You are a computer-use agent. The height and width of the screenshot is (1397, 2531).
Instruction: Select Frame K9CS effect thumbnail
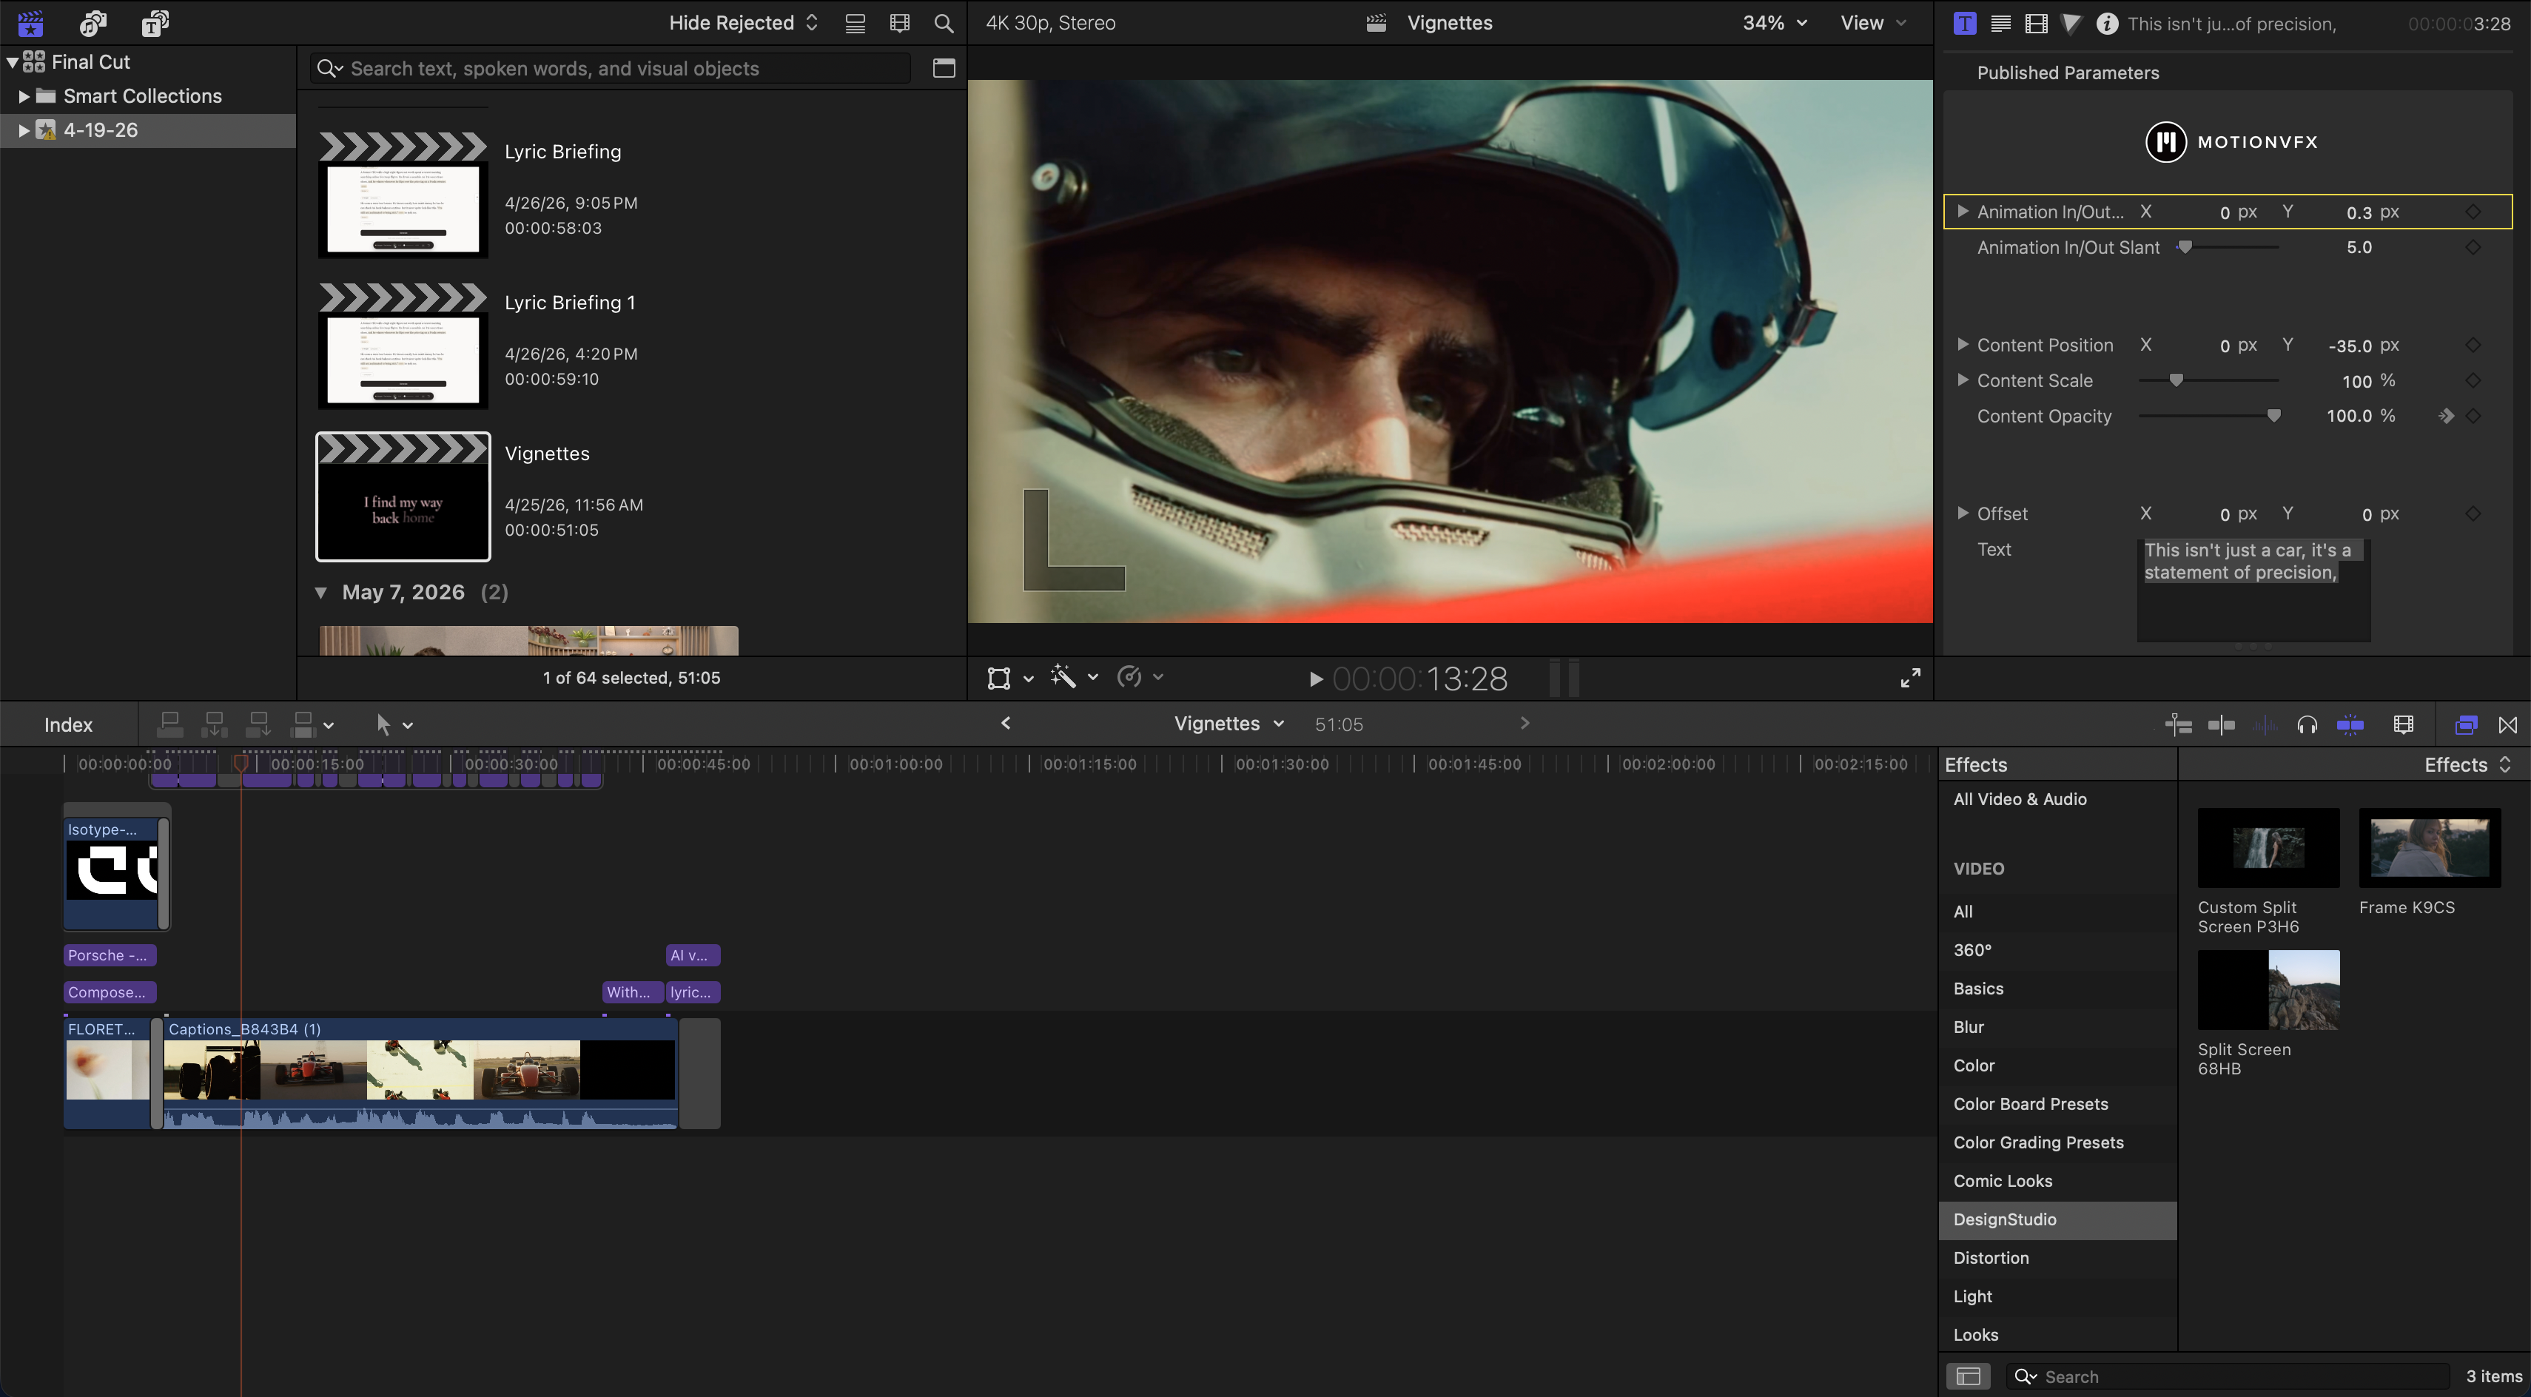tap(2430, 848)
